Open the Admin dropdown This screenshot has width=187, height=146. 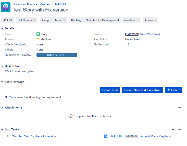(x=150, y=20)
